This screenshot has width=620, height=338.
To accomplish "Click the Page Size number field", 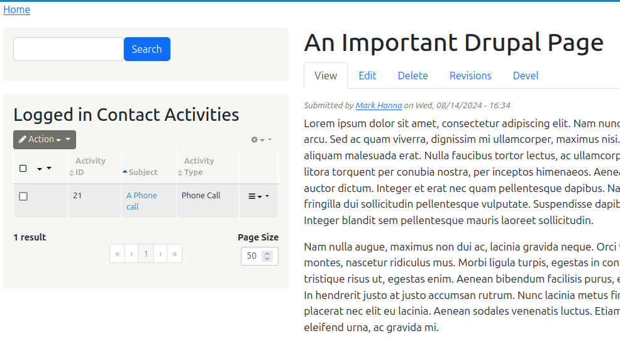I will (x=260, y=256).
